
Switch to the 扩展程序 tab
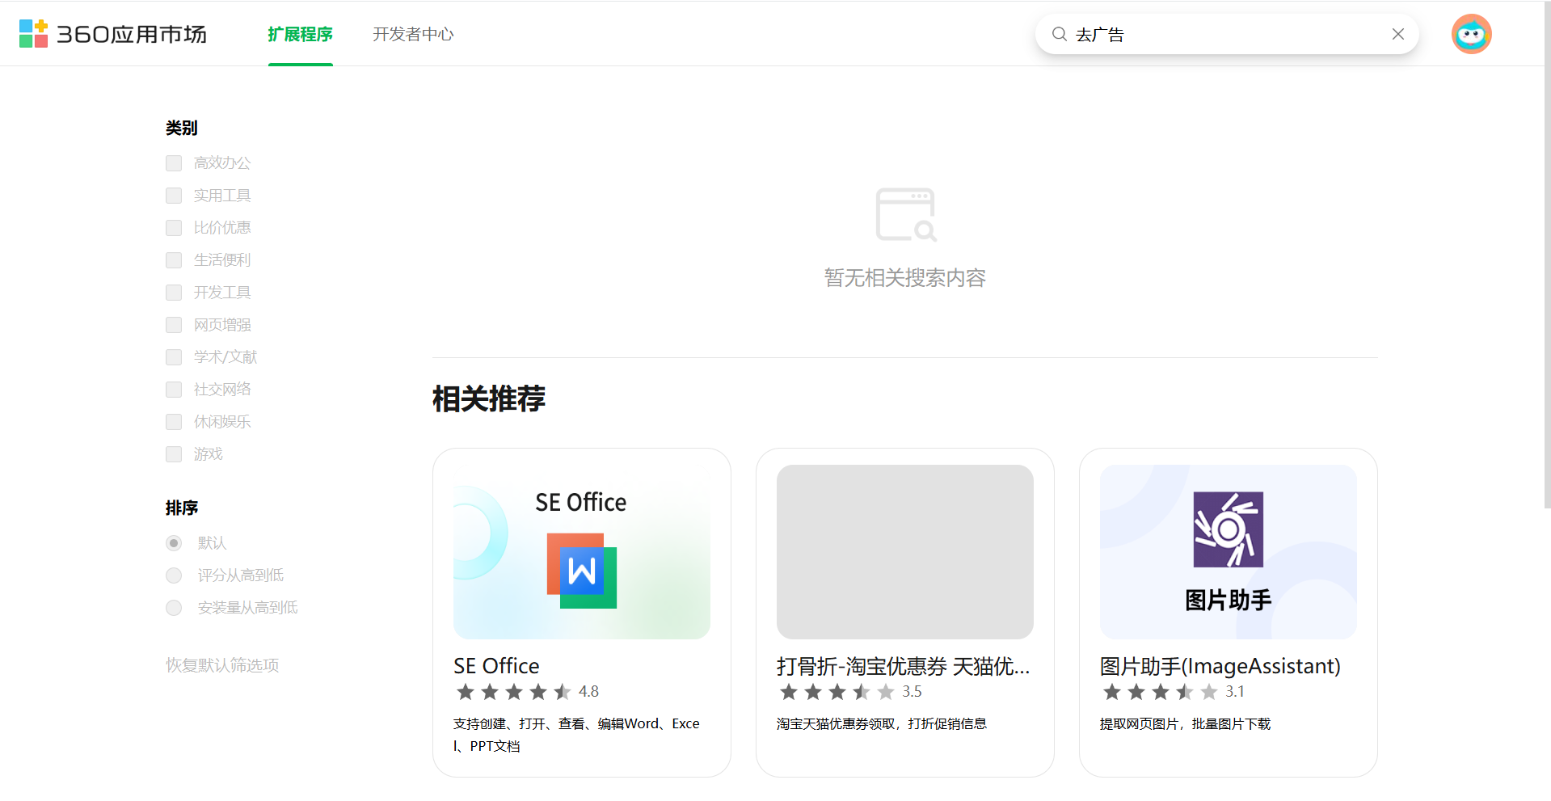[x=300, y=34]
